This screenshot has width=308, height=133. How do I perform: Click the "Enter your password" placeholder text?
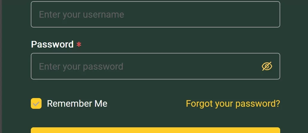[81, 66]
